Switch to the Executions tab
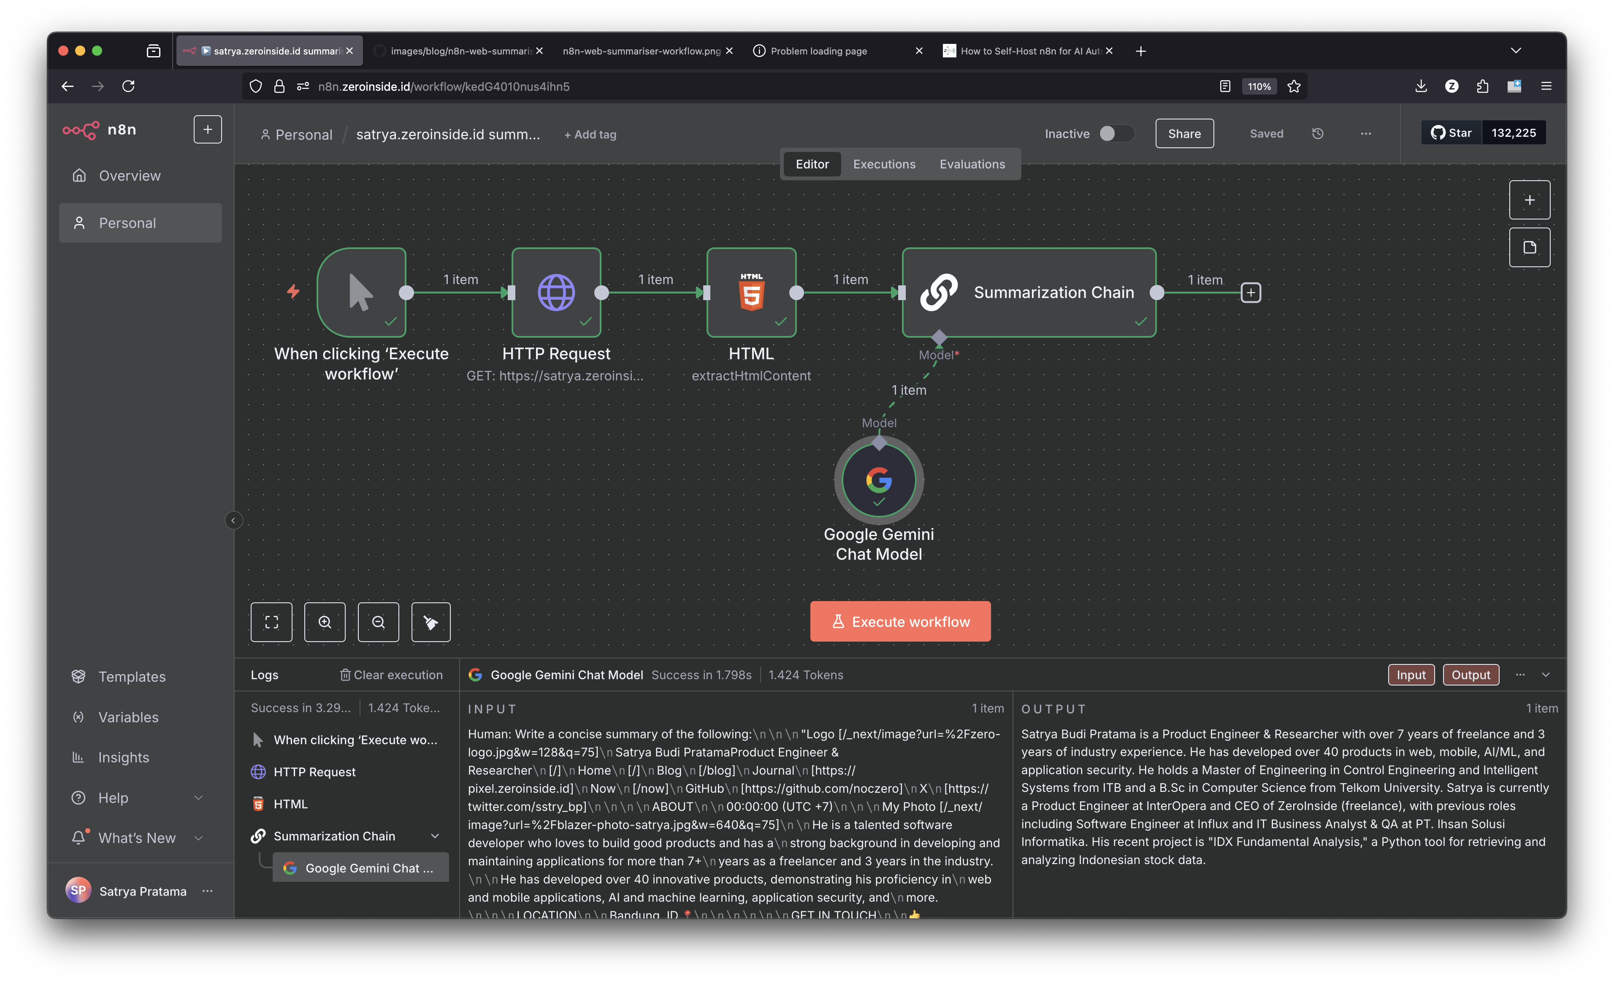Image resolution: width=1614 pixels, height=981 pixels. coord(884,164)
